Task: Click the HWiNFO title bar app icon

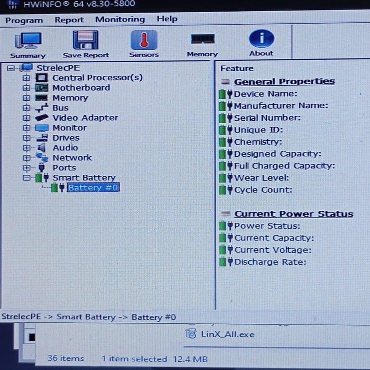Action: [x=12, y=4]
